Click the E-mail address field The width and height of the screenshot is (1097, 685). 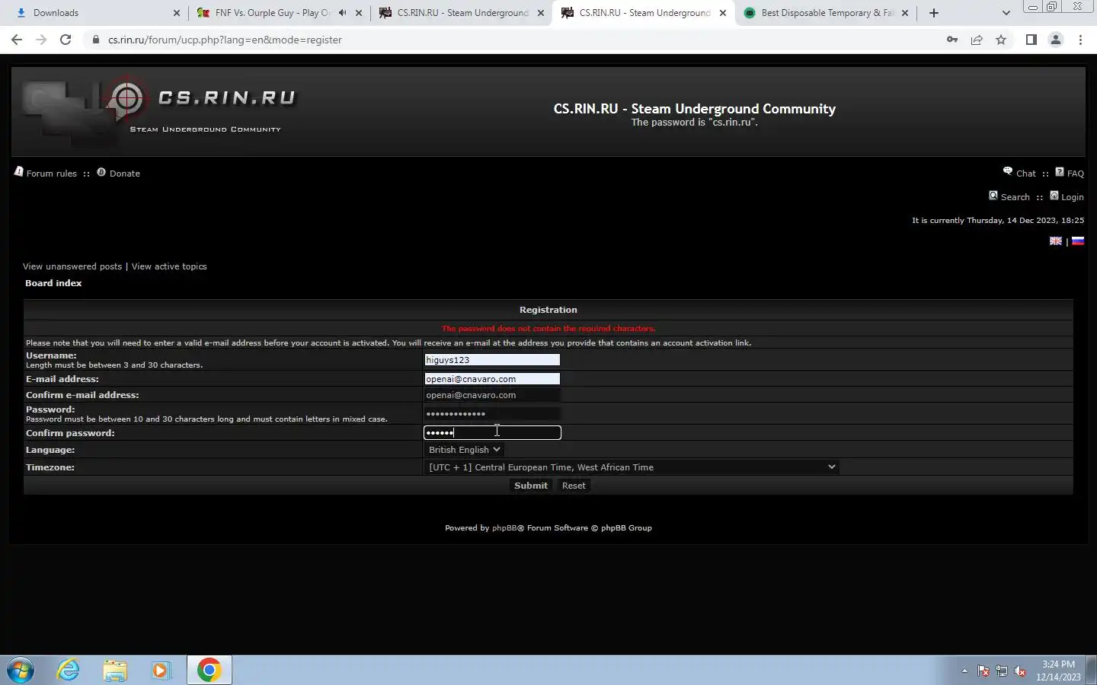coord(492,379)
